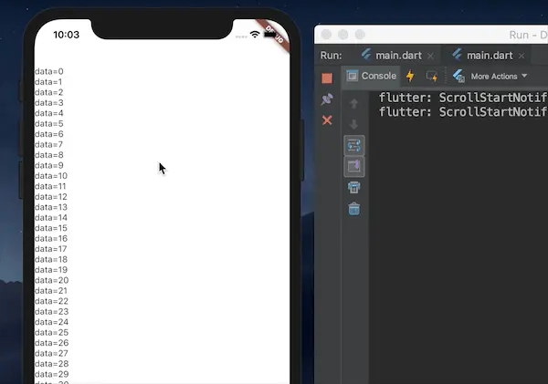Click the red X close icon in Run sidebar
This screenshot has width=548, height=384.
point(327,120)
